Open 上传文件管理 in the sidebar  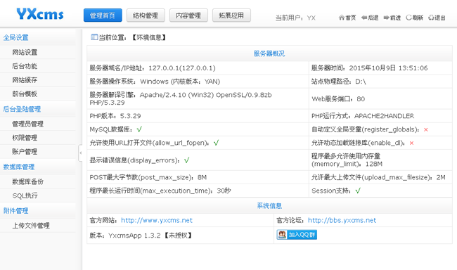tap(31, 226)
